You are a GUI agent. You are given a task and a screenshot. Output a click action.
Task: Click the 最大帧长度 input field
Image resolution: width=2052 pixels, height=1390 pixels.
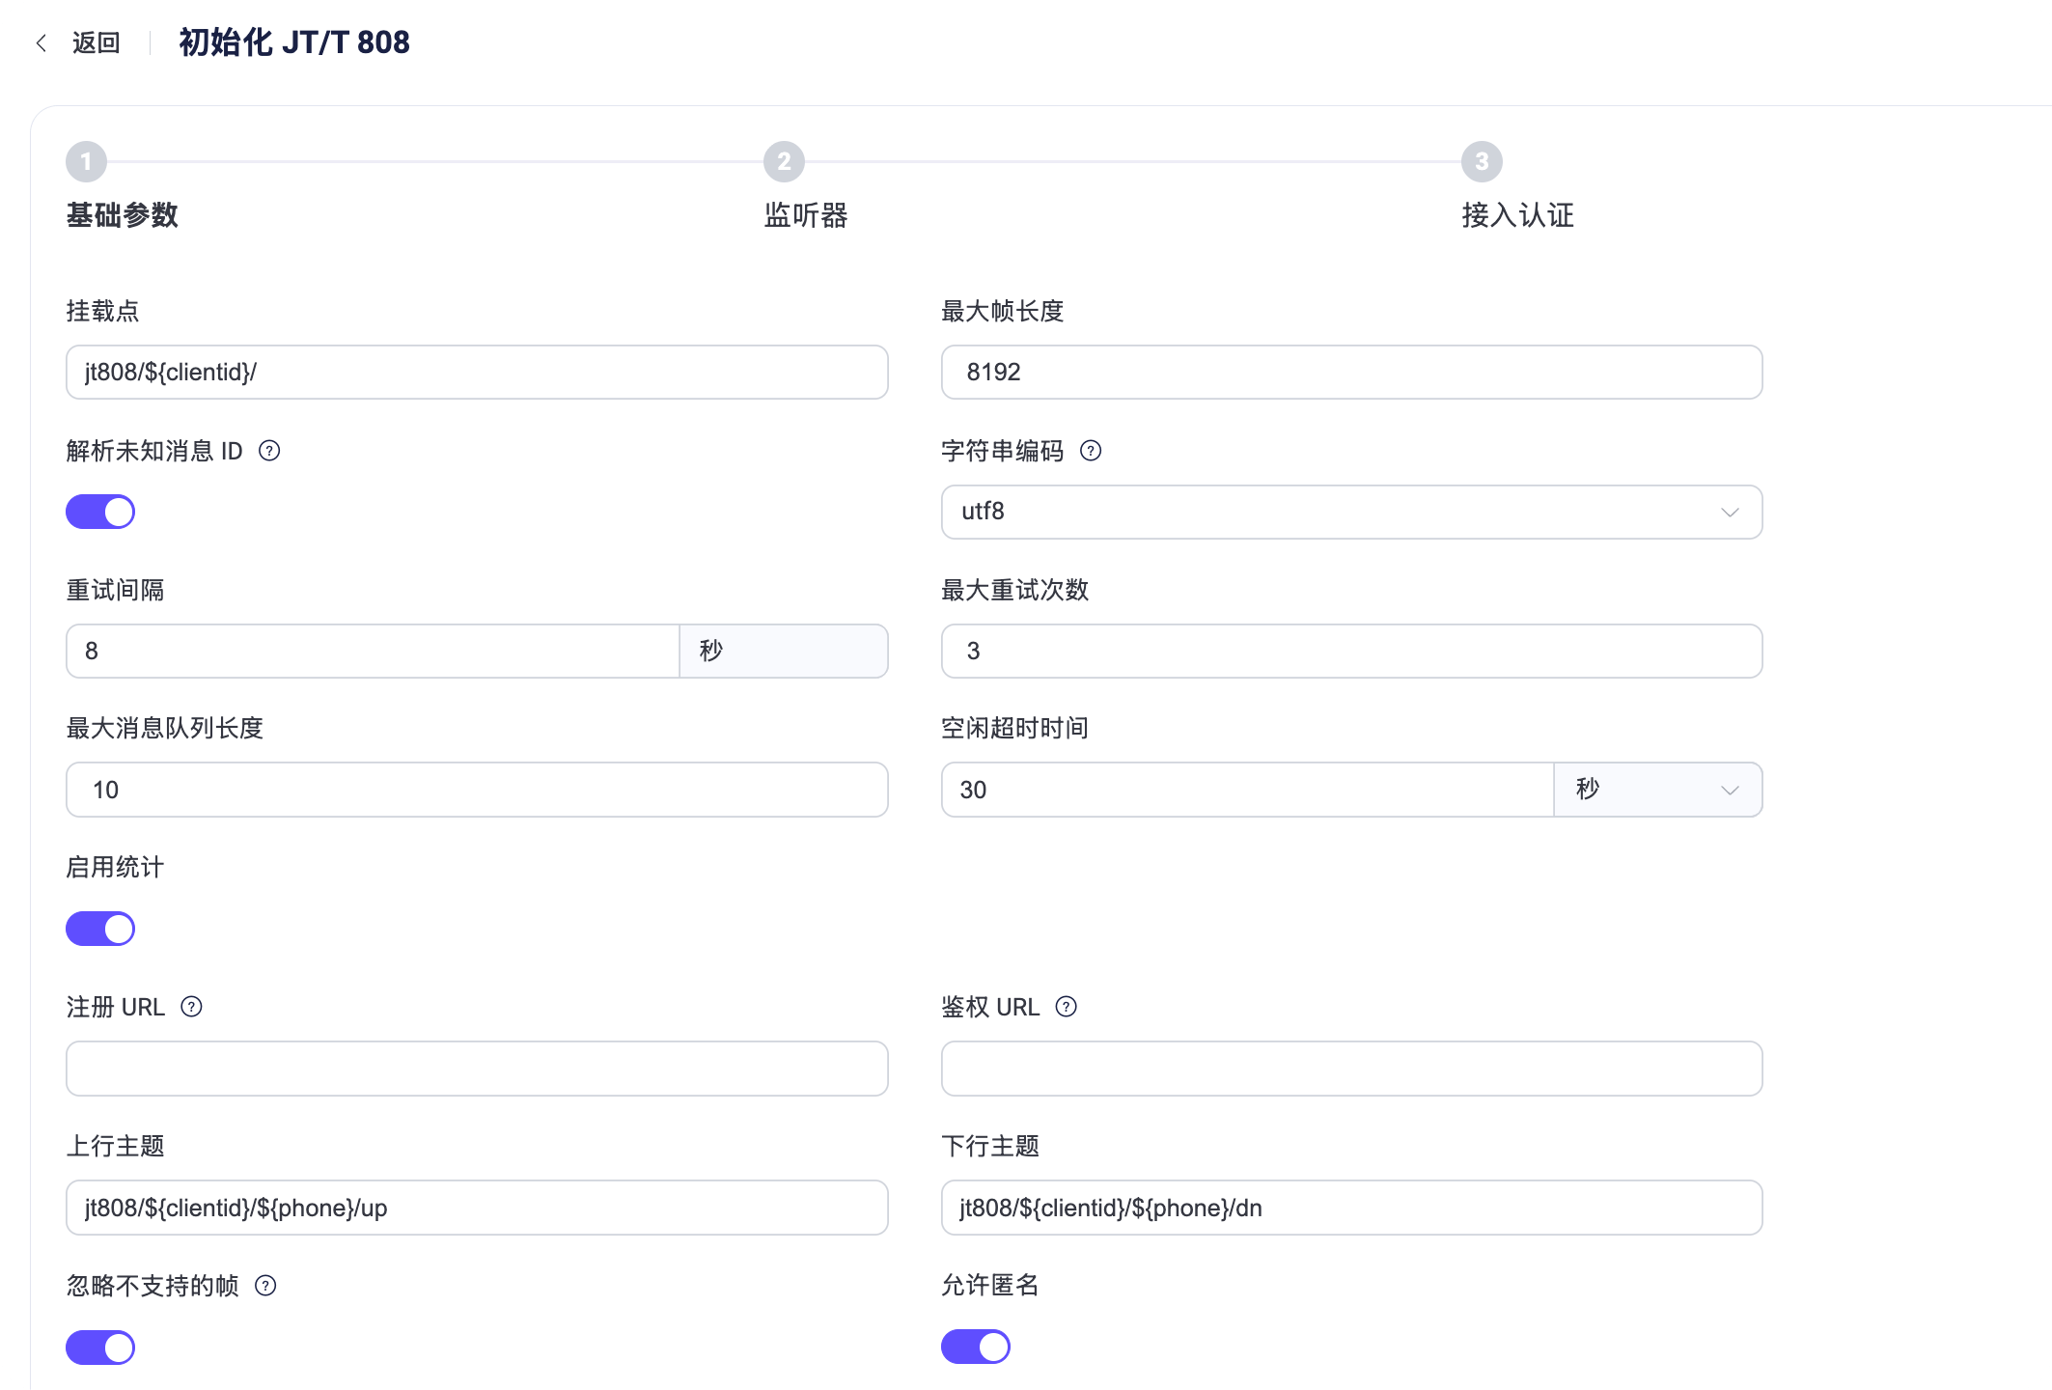[x=1351, y=373]
